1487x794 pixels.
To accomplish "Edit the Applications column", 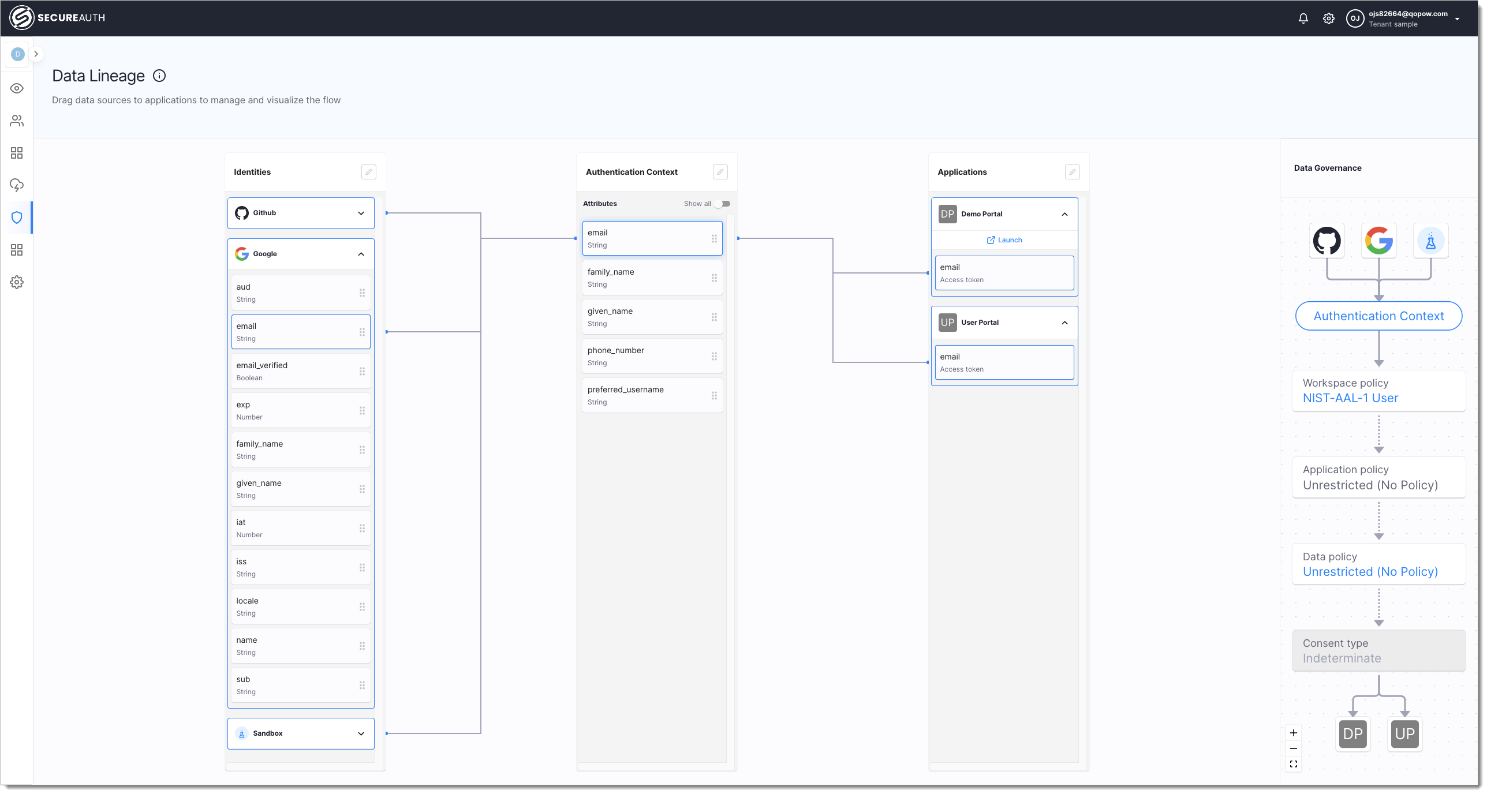I will [1072, 172].
